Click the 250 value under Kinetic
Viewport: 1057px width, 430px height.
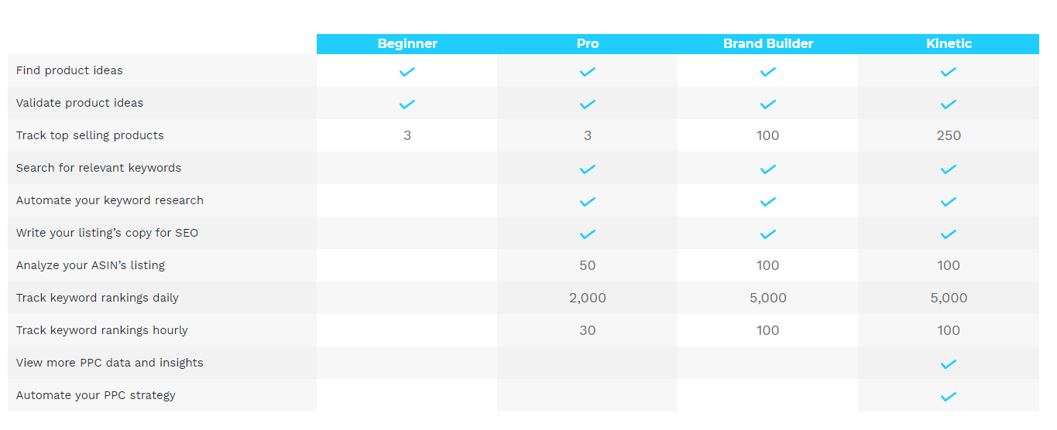(949, 135)
